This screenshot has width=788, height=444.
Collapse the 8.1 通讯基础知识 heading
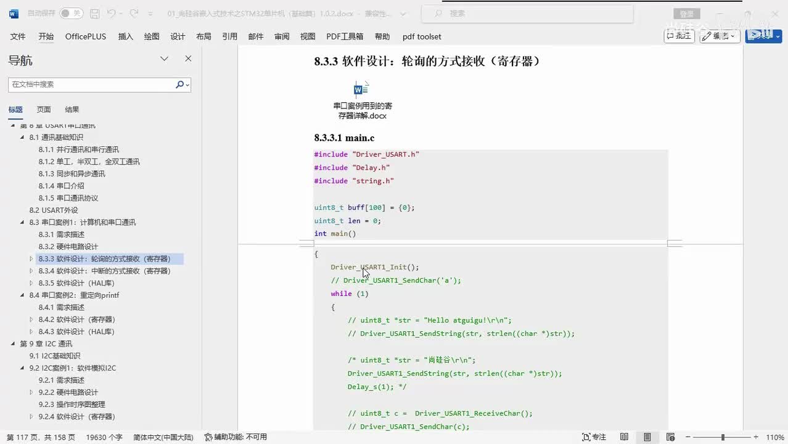(x=23, y=137)
